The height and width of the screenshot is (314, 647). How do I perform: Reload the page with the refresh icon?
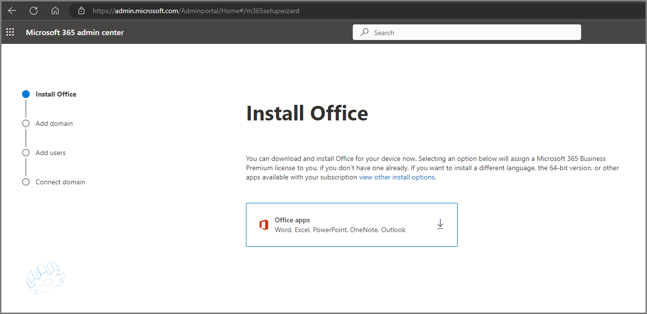point(34,11)
